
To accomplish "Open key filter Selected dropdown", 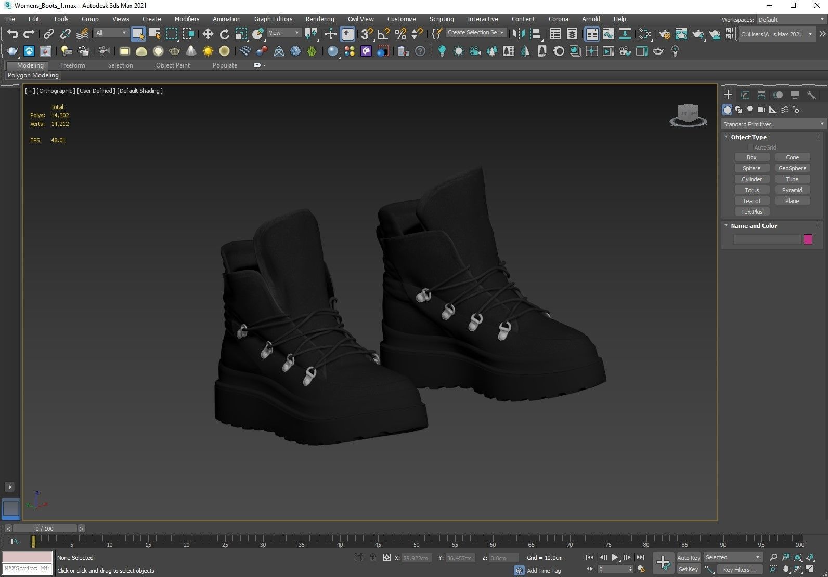I will click(x=732, y=557).
